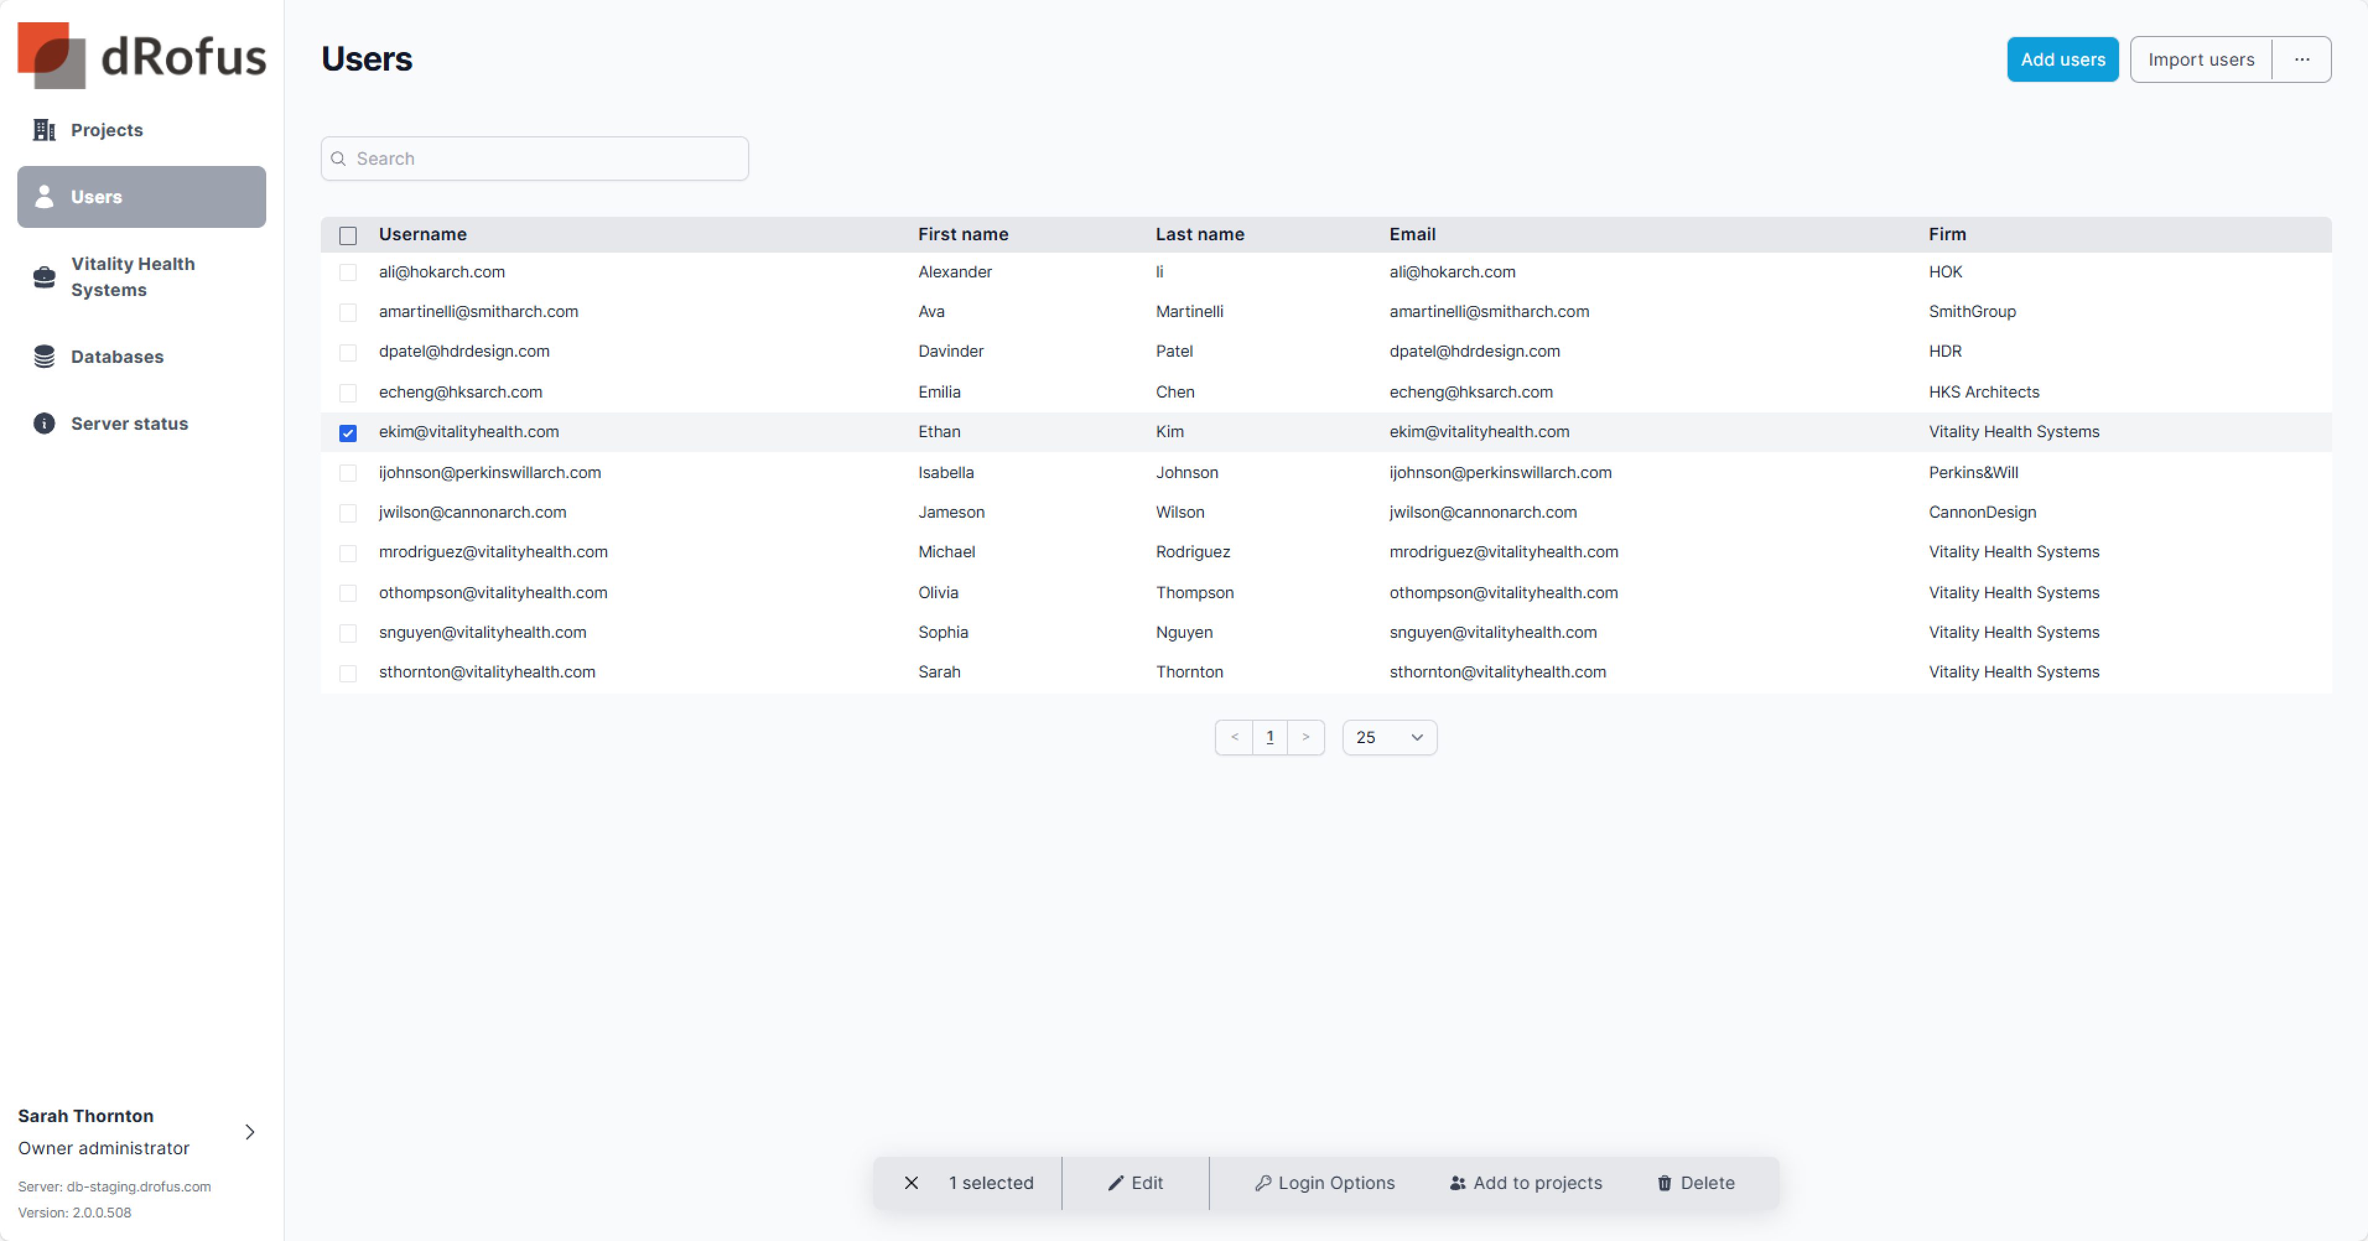Click username ali@hokarch.com

pos(442,272)
